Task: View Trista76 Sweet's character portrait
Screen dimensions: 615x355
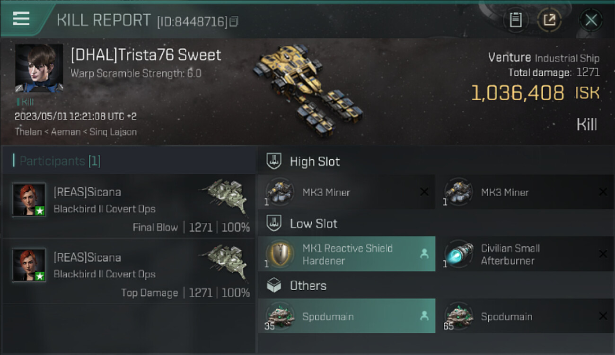Action: pos(39,68)
